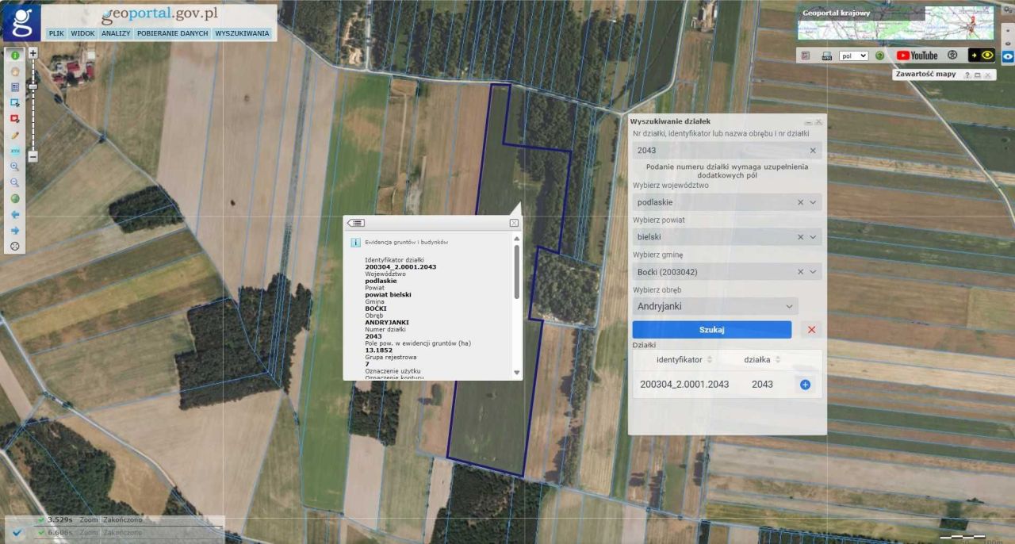This screenshot has width=1015, height=544.
Task: Clear the bielski powiat selection
Action: click(800, 237)
